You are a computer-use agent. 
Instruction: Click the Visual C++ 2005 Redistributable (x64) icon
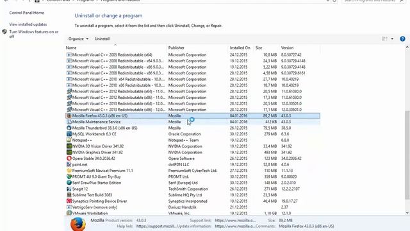point(69,55)
